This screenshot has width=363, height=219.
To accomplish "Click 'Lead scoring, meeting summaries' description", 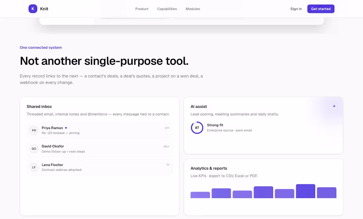I will [235, 114].
